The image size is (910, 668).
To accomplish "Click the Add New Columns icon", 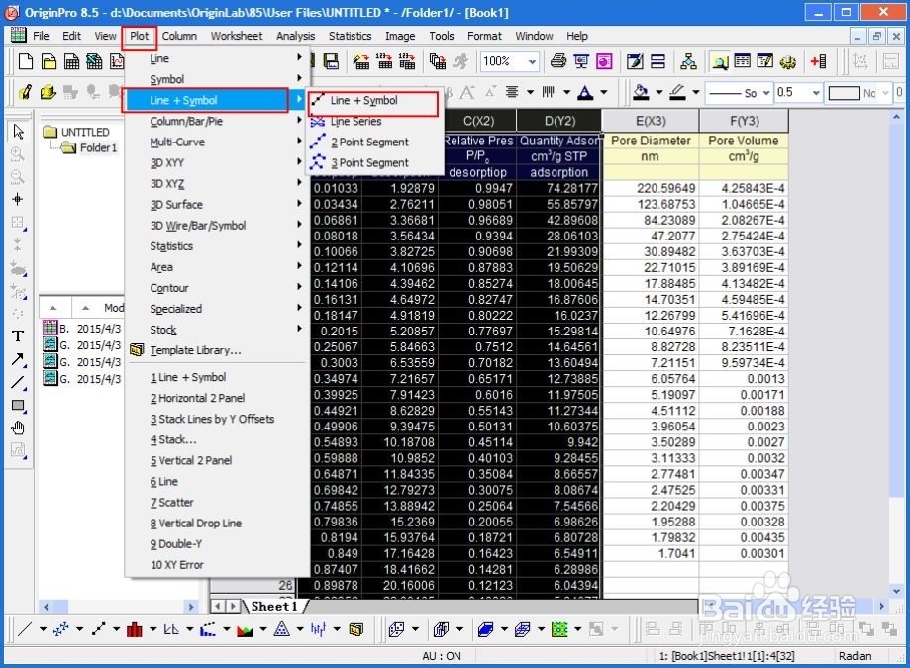I will [818, 61].
